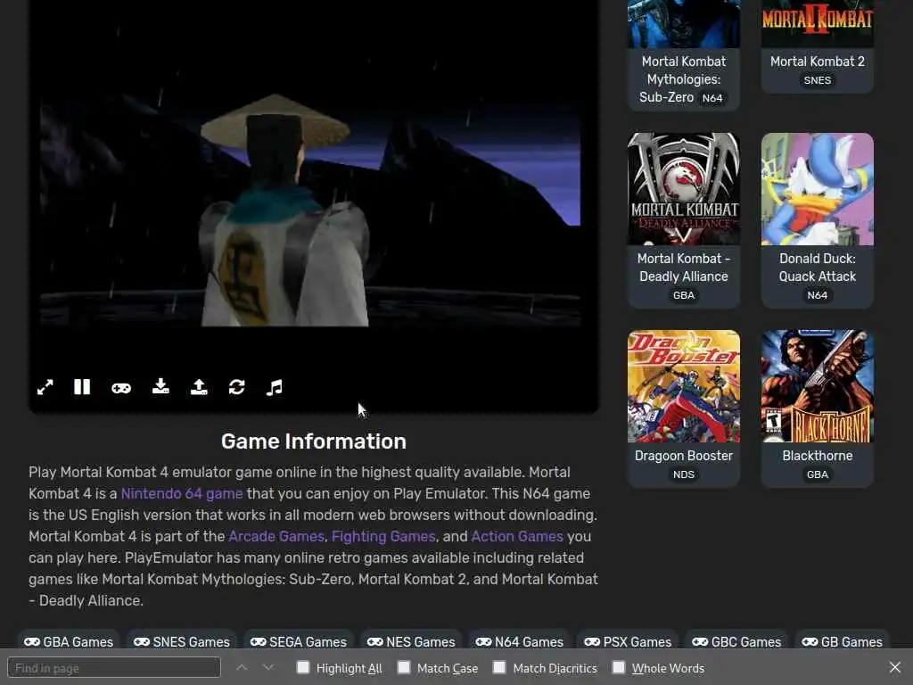The image size is (913, 685).
Task: Click the N64 badge under Donald Duck
Action: tap(818, 295)
